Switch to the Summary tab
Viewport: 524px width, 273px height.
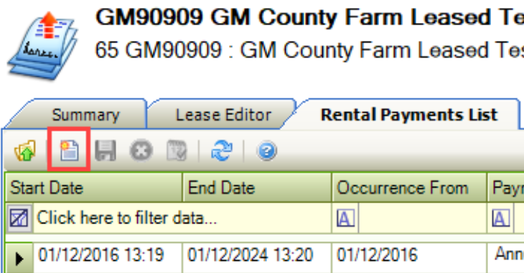pos(85,115)
